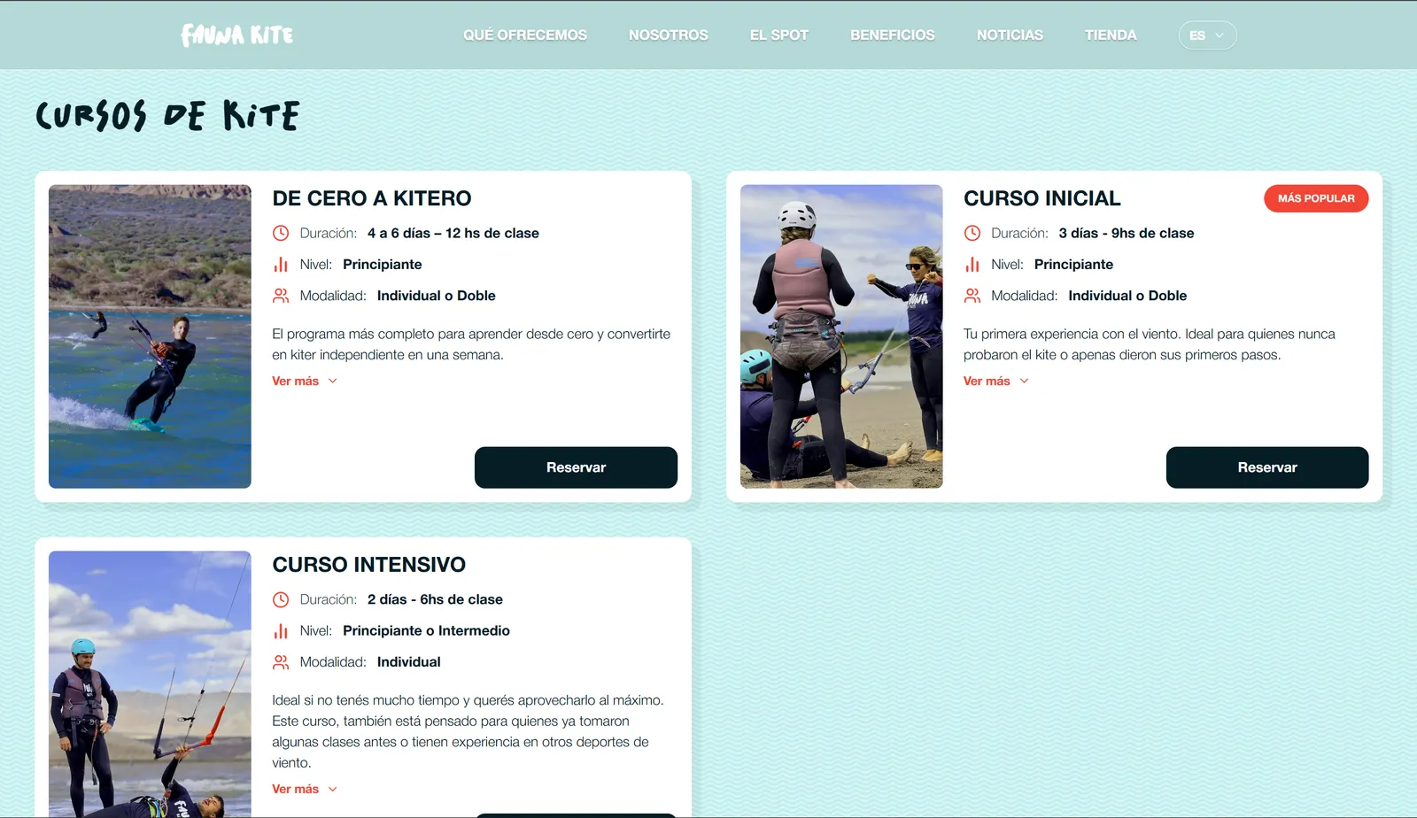Click level bars icon in De Cero a Kitero card
1417x818 pixels.
(281, 265)
